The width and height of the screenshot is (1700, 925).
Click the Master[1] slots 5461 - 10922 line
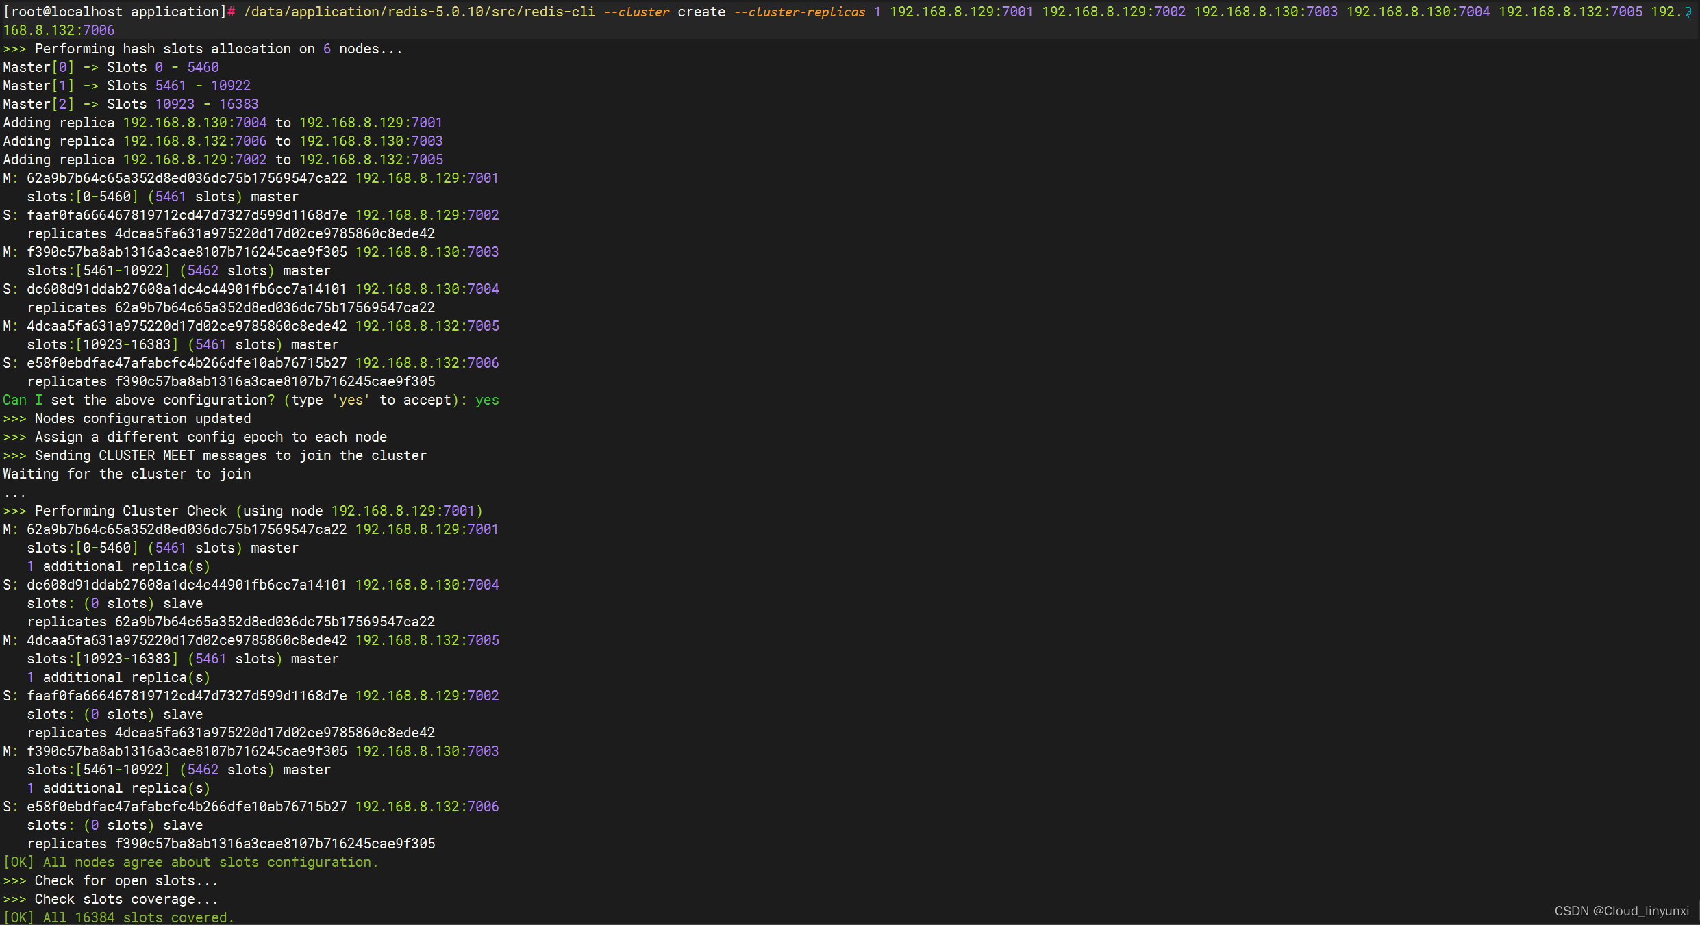point(127,86)
